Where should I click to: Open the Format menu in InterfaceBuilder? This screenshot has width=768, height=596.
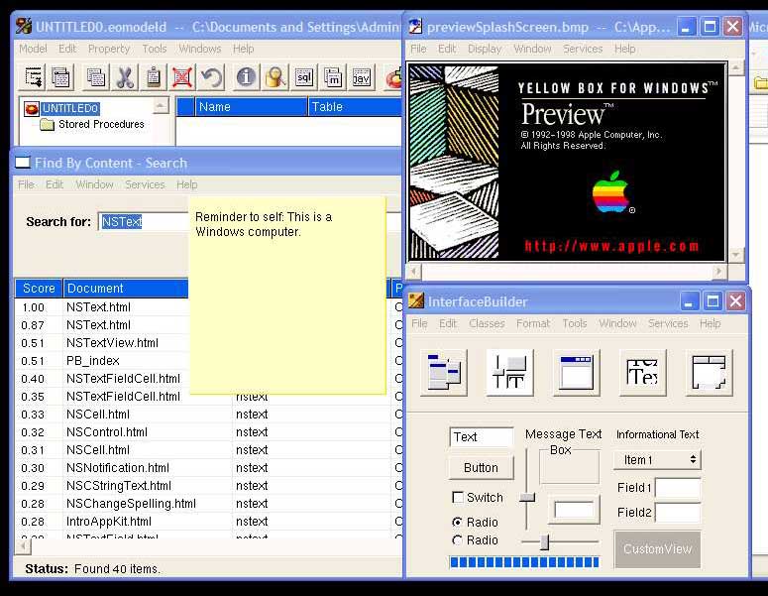pos(533,323)
